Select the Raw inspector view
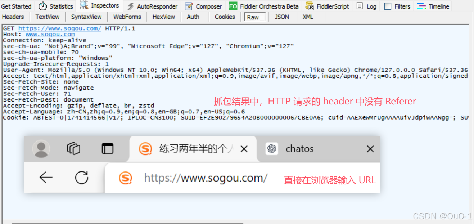 pos(254,17)
